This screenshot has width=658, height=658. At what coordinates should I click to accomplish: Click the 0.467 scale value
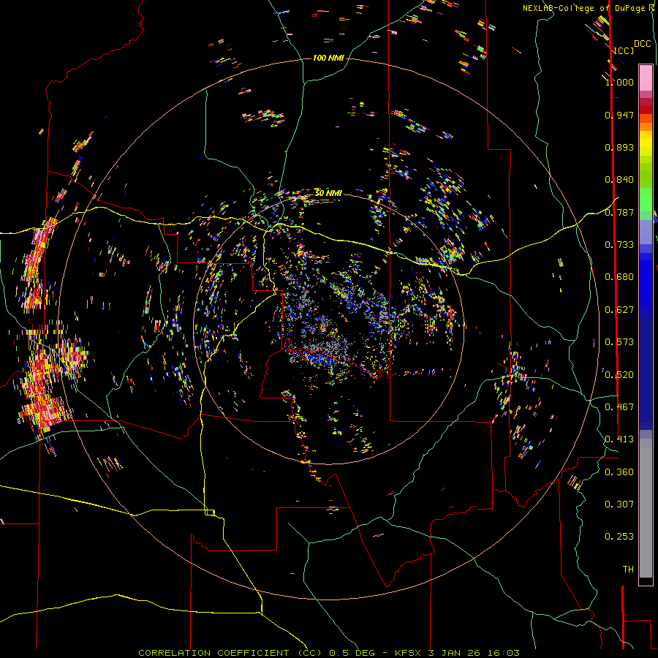click(x=619, y=407)
